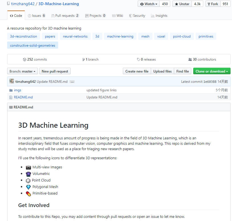Switch to the Code tab

click(x=16, y=15)
